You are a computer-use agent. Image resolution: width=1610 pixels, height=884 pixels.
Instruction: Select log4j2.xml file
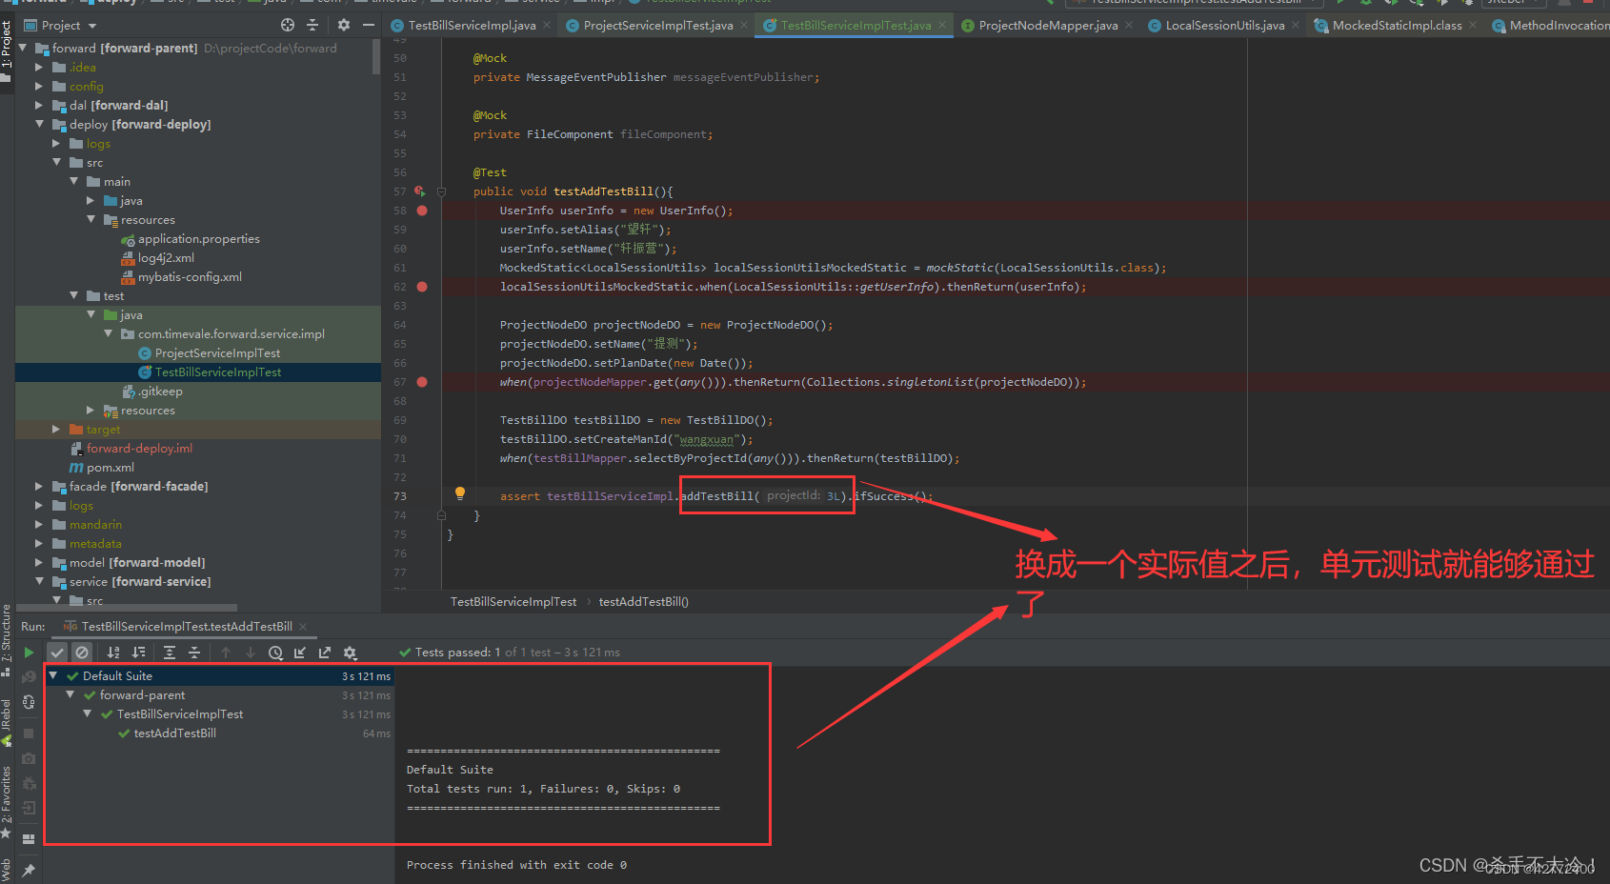166,257
